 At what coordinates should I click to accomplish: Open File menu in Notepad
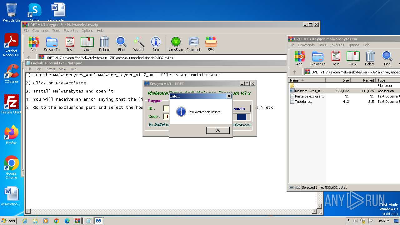click(x=29, y=69)
